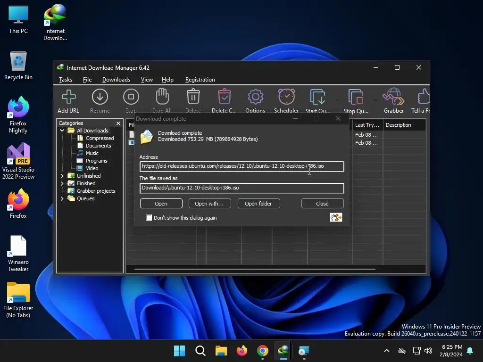Open Internet Download Manager desktop shortcut
This screenshot has height=362, width=483.
(55, 22)
